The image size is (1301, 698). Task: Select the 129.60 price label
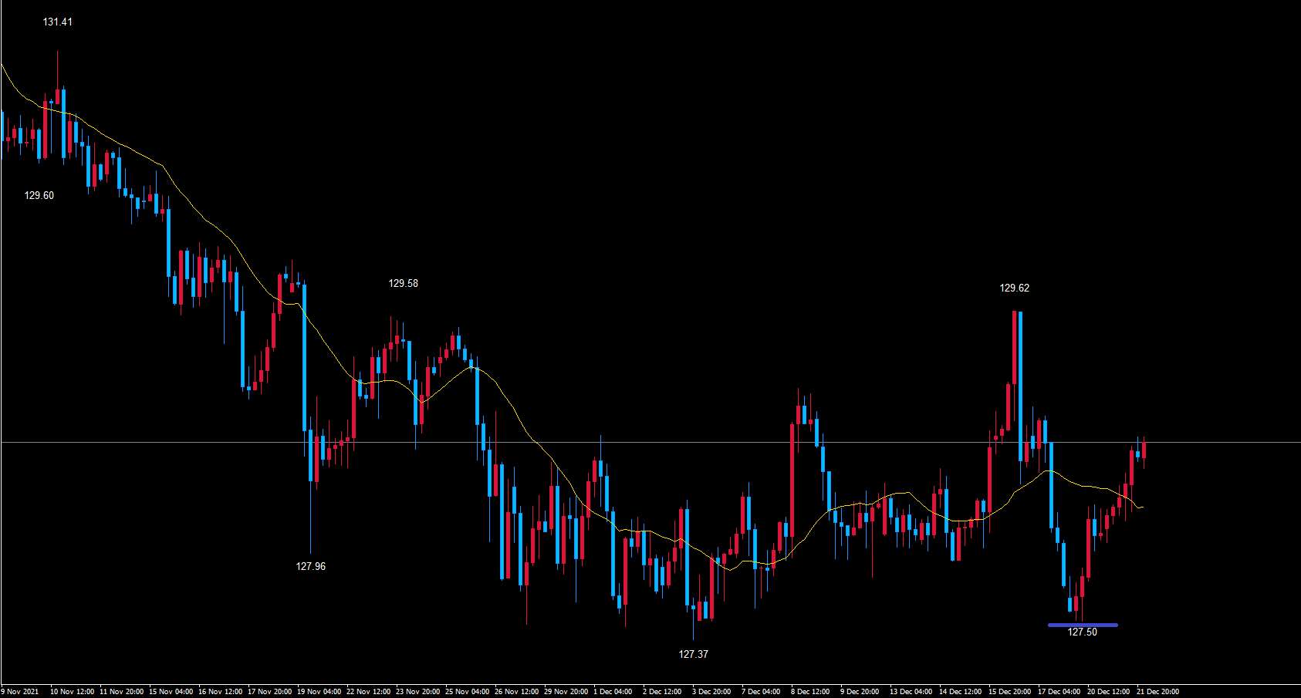39,195
